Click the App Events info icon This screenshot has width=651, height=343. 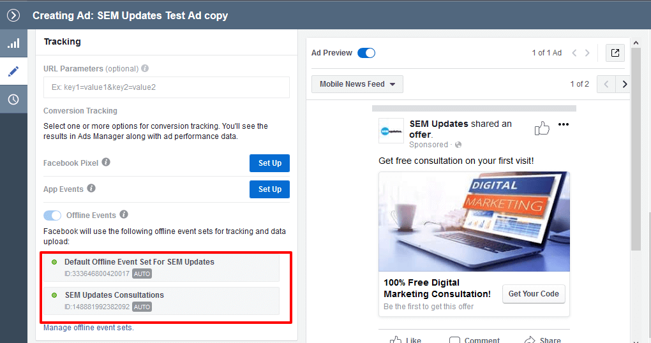click(91, 188)
